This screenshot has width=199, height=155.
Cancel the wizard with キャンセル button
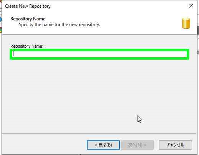(x=176, y=145)
